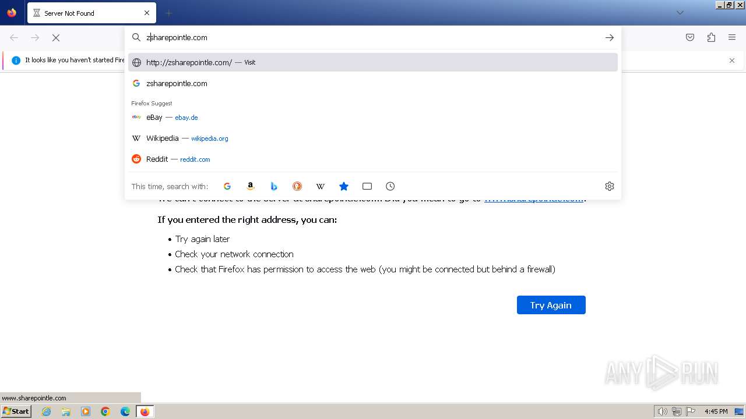Click 'Check your network connection' text
The image size is (746, 419).
coord(234,254)
